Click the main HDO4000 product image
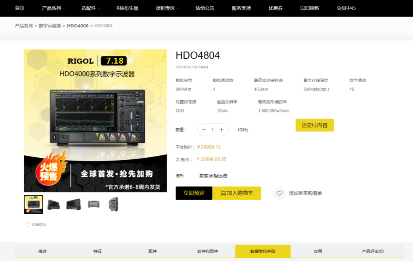The image size is (413, 261). click(x=95, y=121)
